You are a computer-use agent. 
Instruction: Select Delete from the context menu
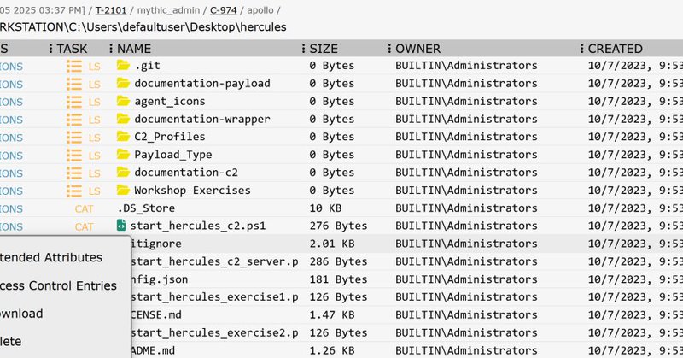(11, 342)
